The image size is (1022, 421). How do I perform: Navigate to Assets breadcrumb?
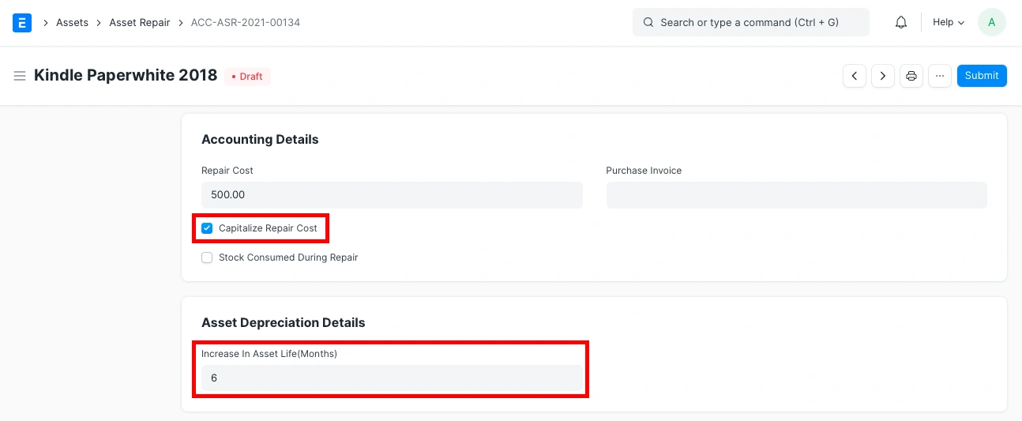tap(72, 23)
